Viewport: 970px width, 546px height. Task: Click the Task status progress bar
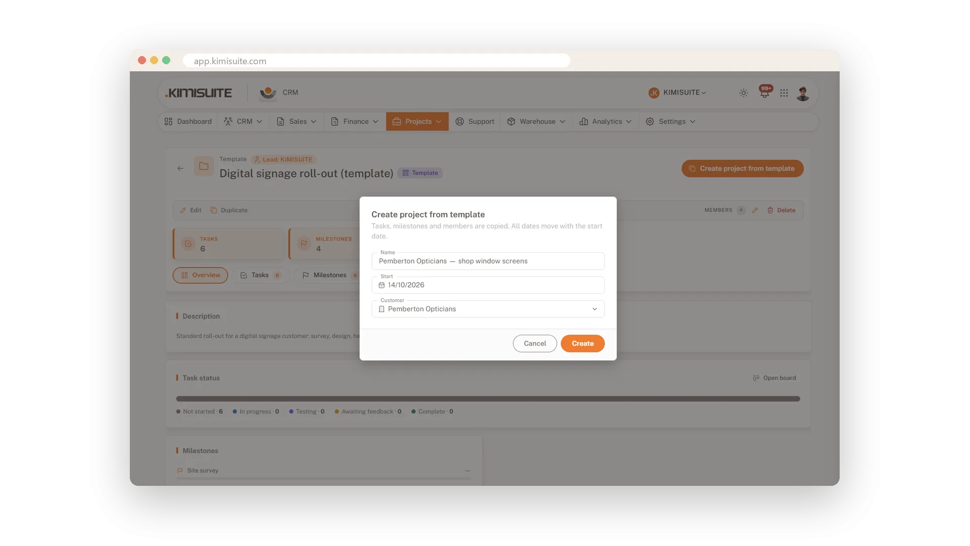(488, 399)
